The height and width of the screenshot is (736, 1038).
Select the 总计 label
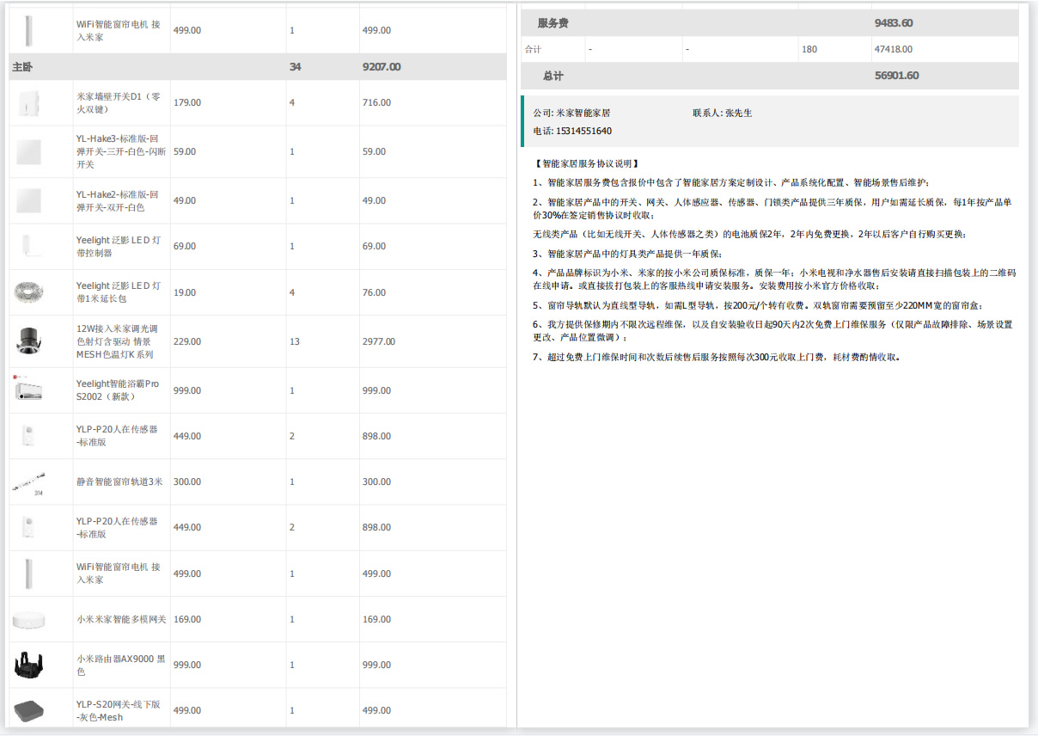coord(553,76)
